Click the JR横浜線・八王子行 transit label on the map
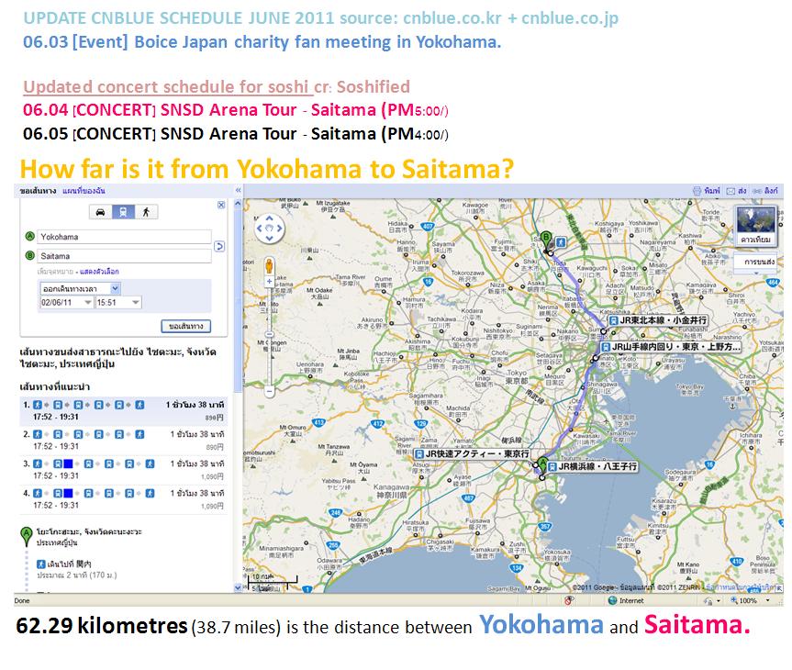 (x=592, y=466)
